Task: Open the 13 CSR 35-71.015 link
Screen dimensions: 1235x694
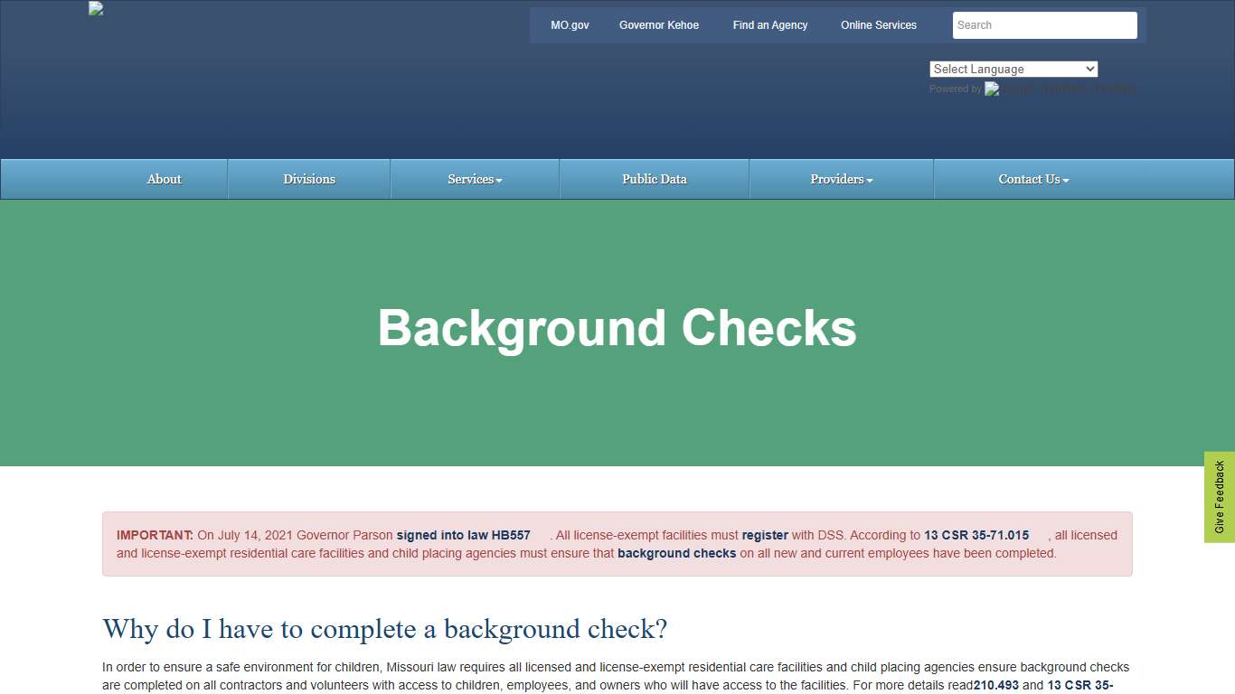Action: [976, 535]
